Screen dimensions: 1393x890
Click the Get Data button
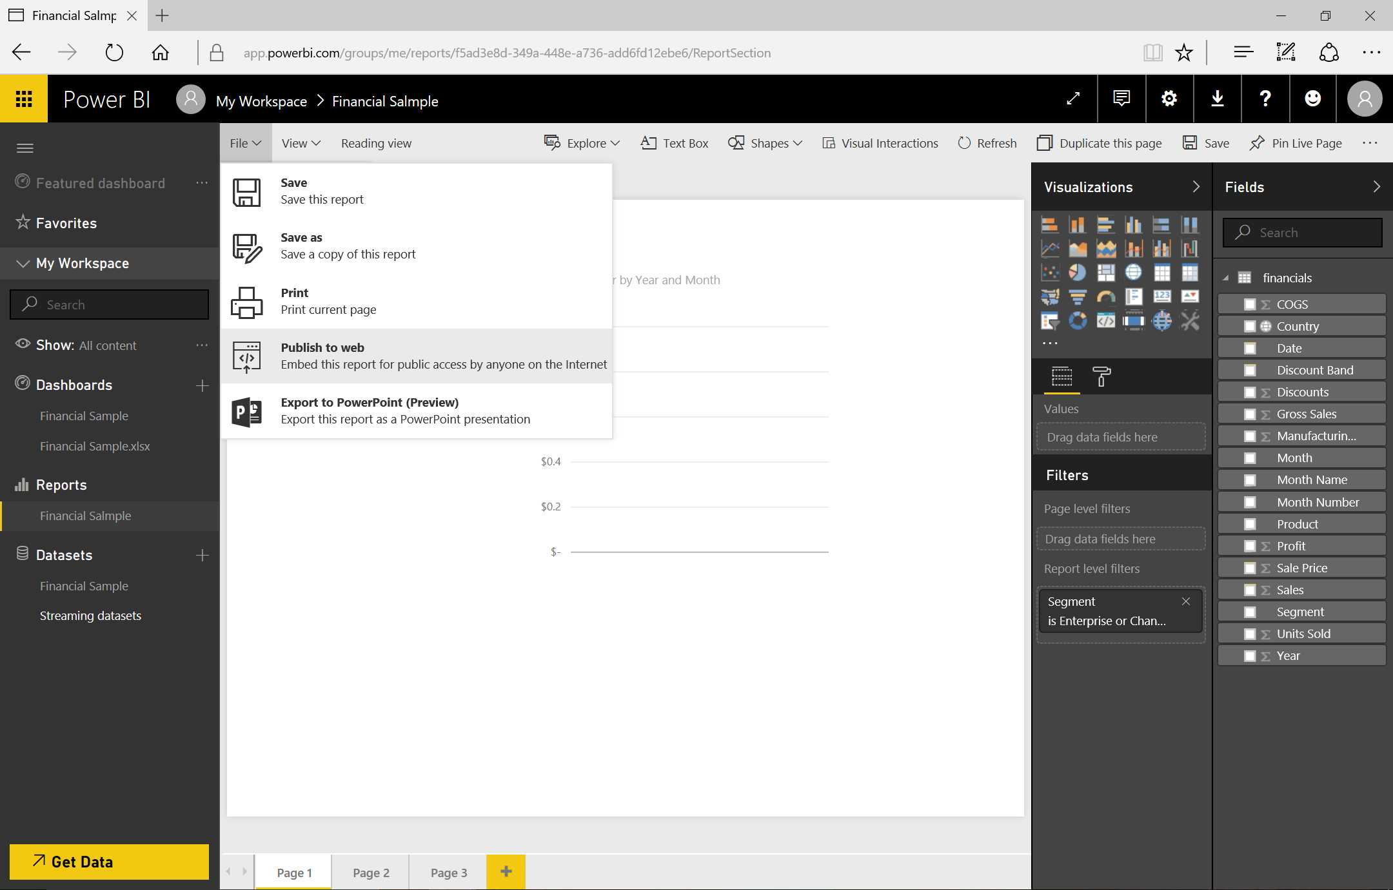(109, 862)
